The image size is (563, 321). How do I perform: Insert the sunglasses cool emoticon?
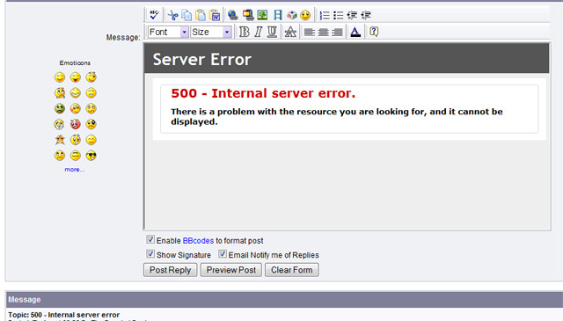(x=91, y=156)
